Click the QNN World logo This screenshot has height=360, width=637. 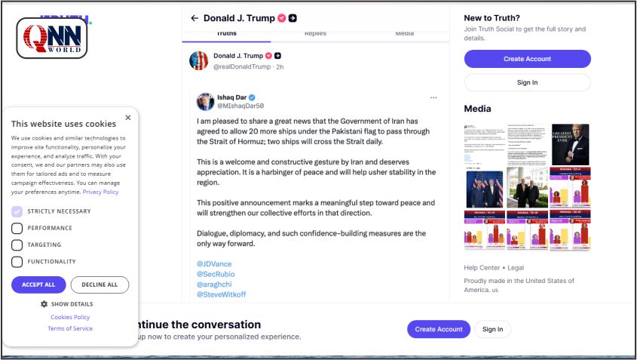(x=52, y=36)
